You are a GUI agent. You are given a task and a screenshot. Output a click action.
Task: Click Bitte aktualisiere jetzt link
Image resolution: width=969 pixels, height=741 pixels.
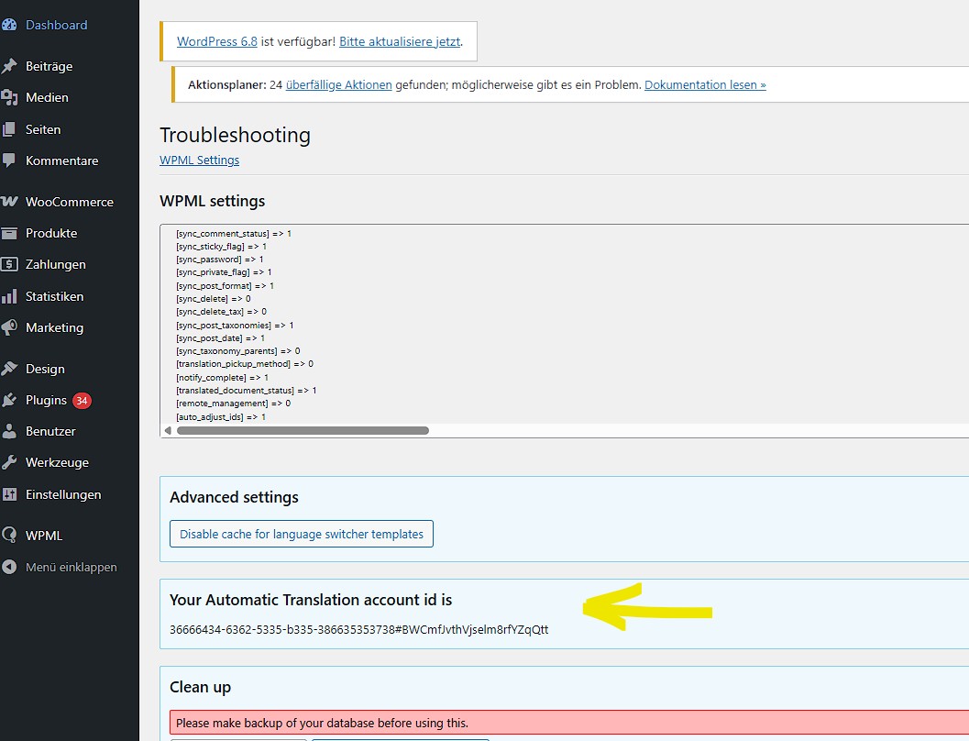tap(400, 41)
